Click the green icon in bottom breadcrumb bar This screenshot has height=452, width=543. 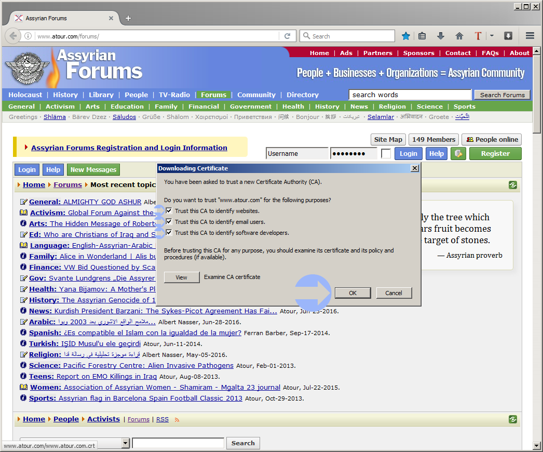(513, 419)
